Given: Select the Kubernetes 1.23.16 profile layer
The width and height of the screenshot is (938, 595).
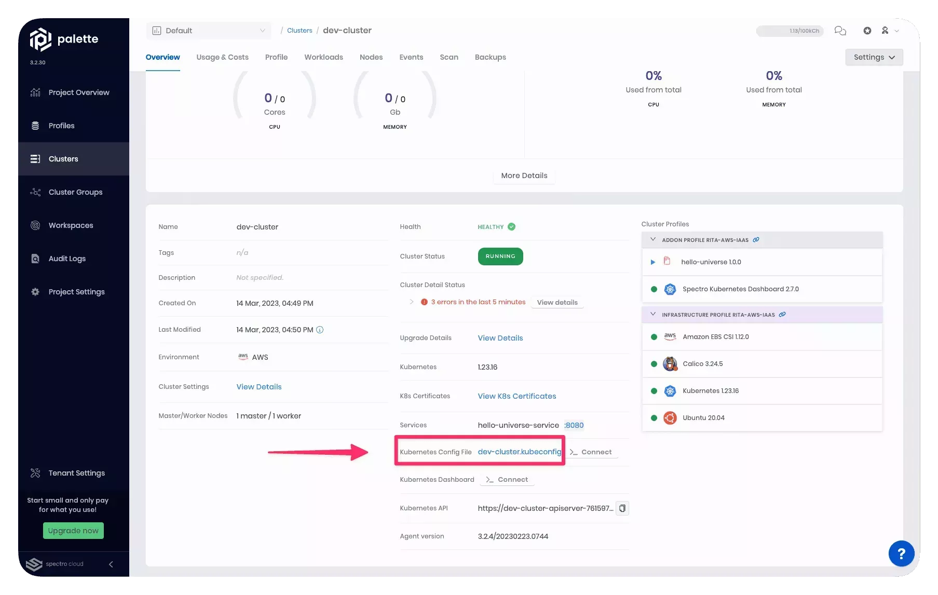Looking at the screenshot, I should click(x=710, y=391).
